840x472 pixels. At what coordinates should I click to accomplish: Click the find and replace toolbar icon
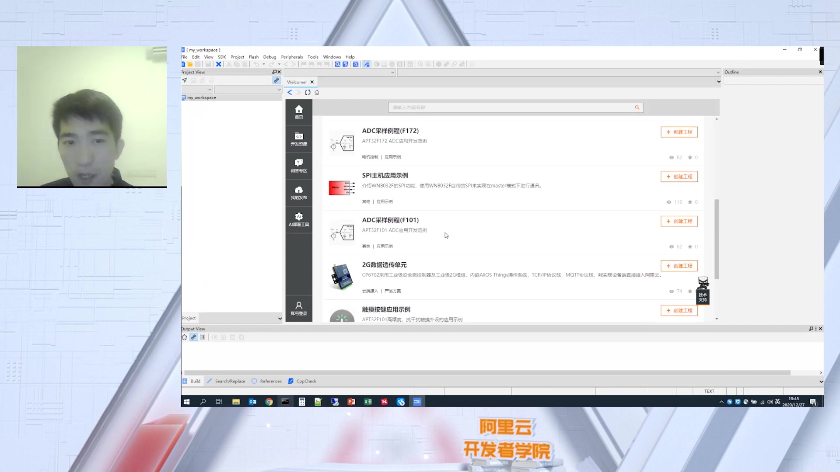pos(345,64)
